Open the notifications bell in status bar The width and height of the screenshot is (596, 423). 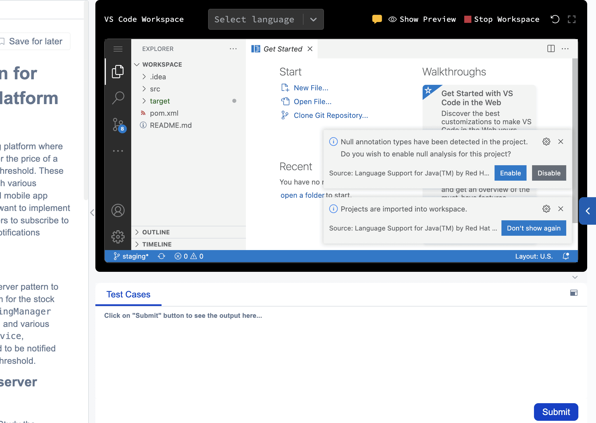[566, 256]
